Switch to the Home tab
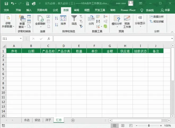Viewport: 175px width, 128px height. [x=18, y=10]
